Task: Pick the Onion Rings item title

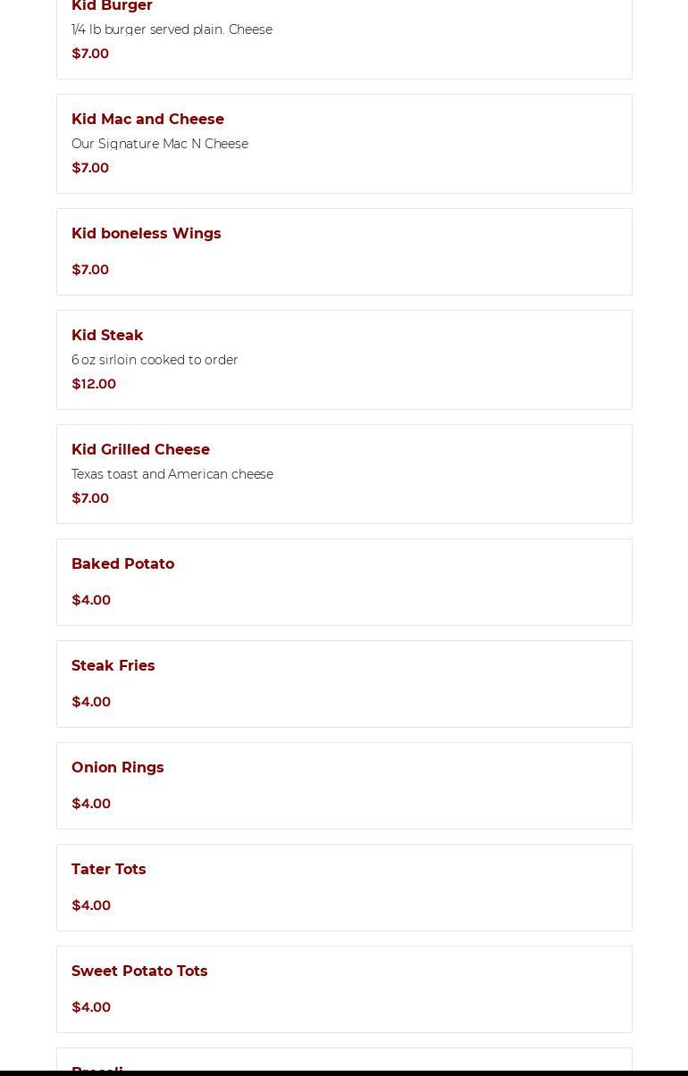Action: [117, 768]
